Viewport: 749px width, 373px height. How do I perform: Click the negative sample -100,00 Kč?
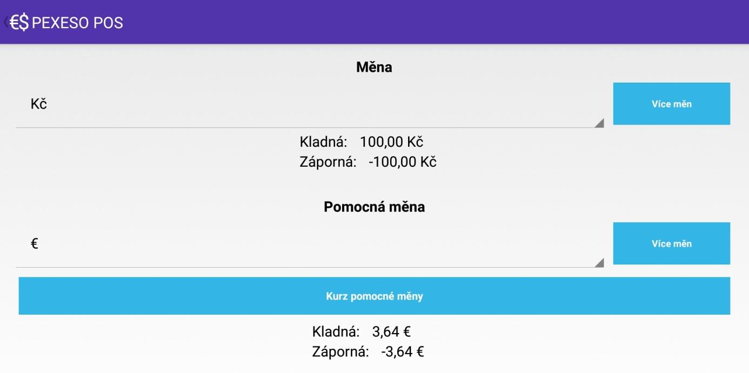[402, 162]
